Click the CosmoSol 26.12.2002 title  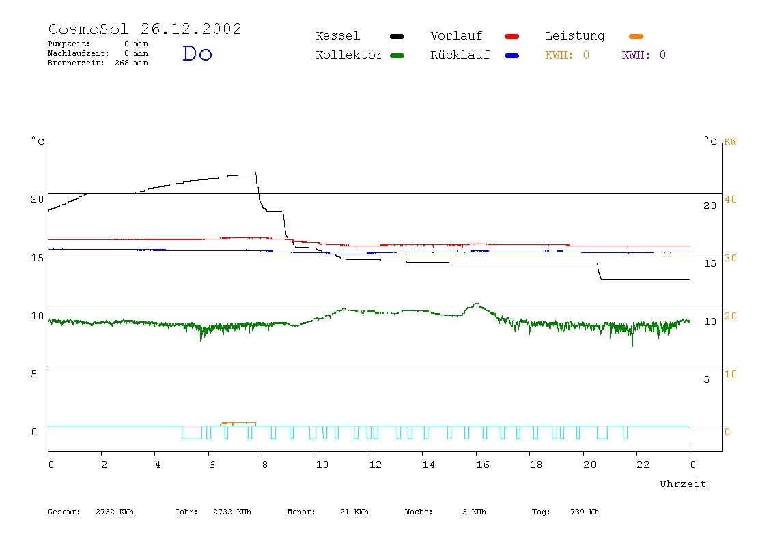(x=145, y=29)
